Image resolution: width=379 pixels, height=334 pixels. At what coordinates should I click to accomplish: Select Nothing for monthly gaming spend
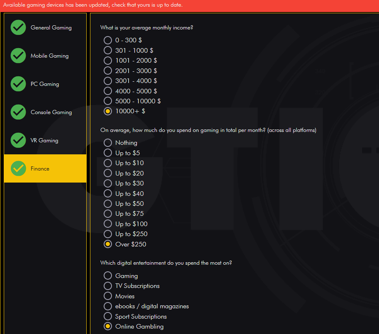108,142
